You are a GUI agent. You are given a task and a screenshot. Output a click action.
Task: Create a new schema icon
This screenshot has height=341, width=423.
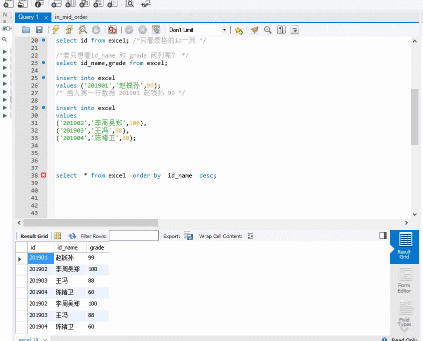(56, 3)
